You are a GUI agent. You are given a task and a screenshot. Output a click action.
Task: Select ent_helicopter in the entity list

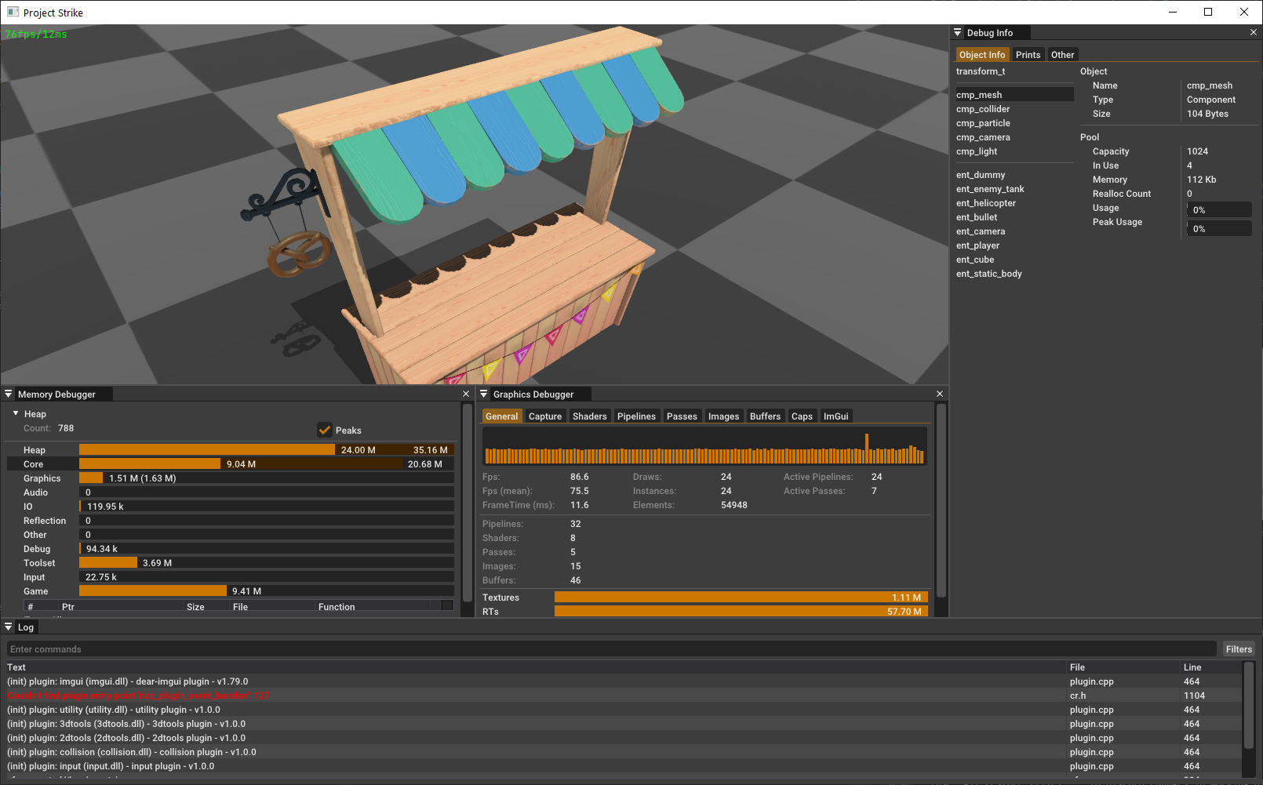tap(986, 203)
